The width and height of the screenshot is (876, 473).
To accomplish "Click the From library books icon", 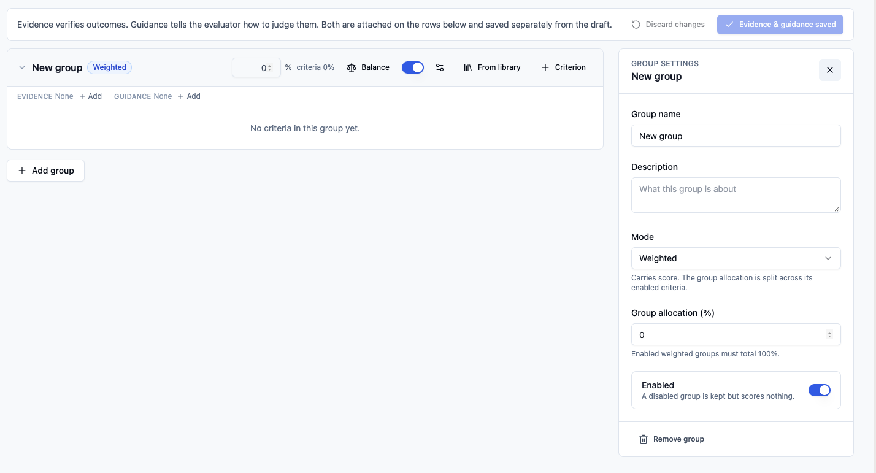I will [x=468, y=67].
